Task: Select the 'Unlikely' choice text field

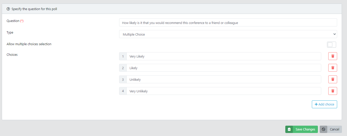Action: (x=224, y=79)
